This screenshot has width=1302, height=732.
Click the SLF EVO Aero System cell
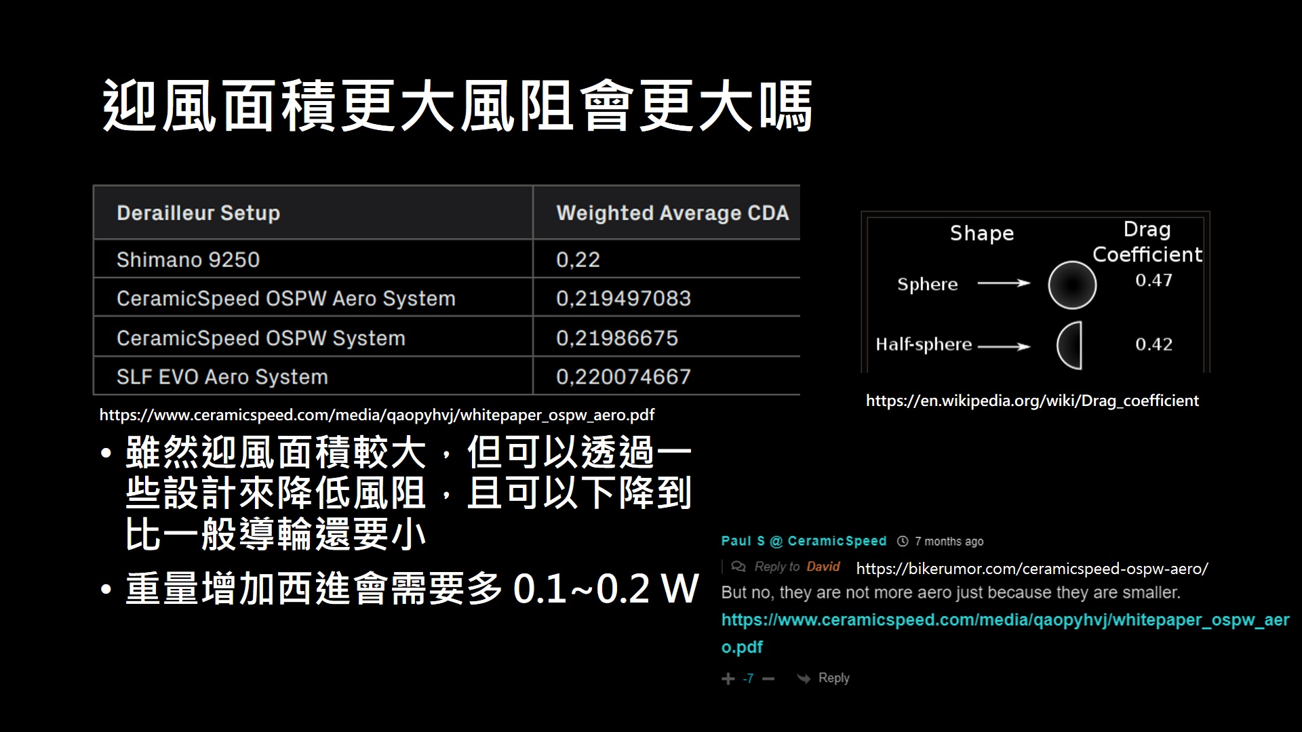222,377
